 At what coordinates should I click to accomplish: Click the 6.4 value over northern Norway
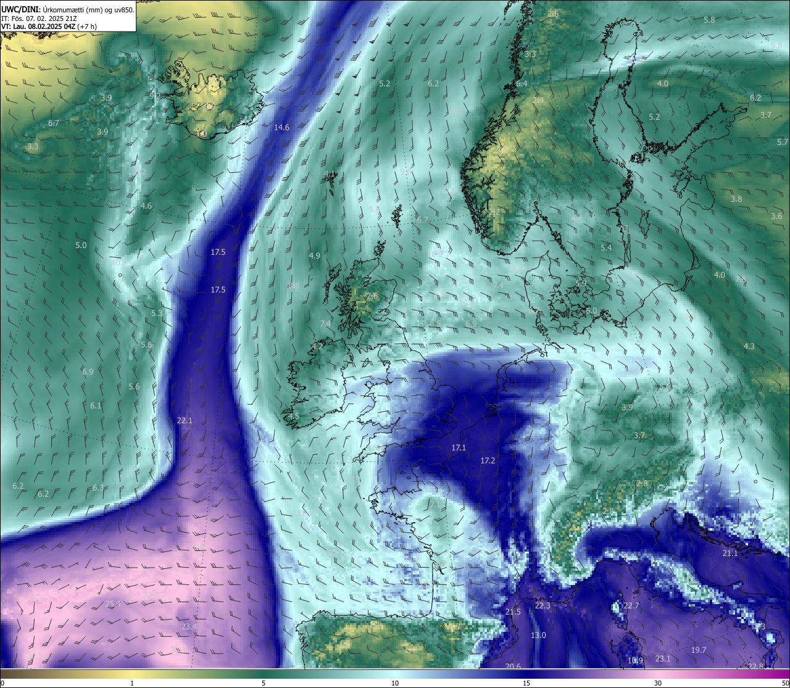(522, 84)
